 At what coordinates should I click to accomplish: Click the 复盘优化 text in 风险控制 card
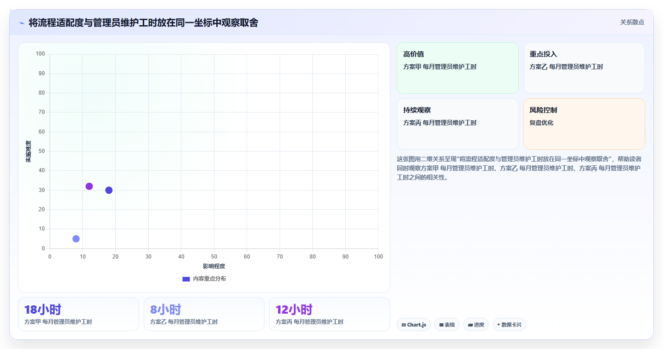542,123
